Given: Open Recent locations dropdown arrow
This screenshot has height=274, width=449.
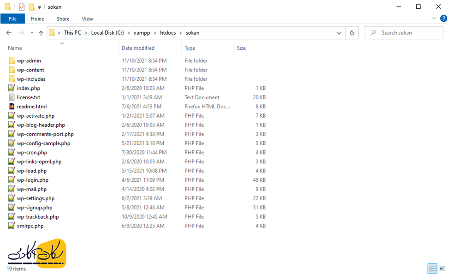Looking at the screenshot, I should point(32,33).
